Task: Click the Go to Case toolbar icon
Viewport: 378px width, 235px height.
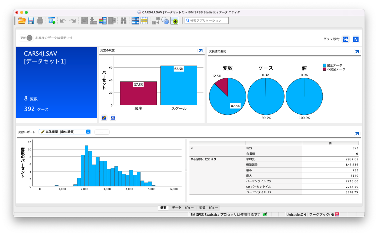Action: coord(84,21)
